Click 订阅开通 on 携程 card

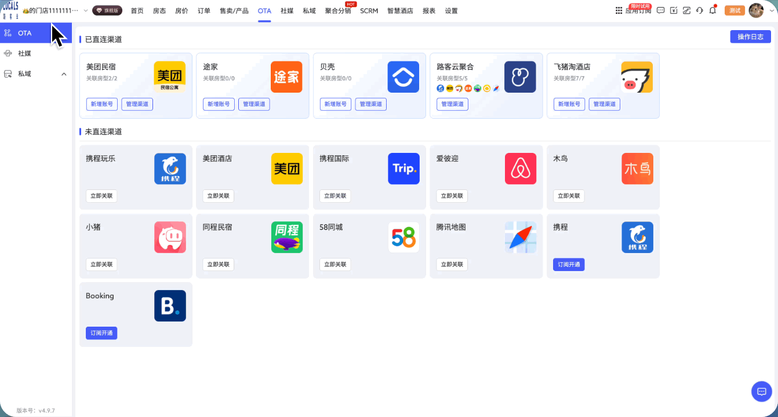click(x=569, y=265)
